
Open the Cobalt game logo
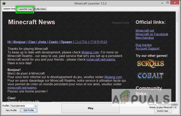[x=151, y=76]
